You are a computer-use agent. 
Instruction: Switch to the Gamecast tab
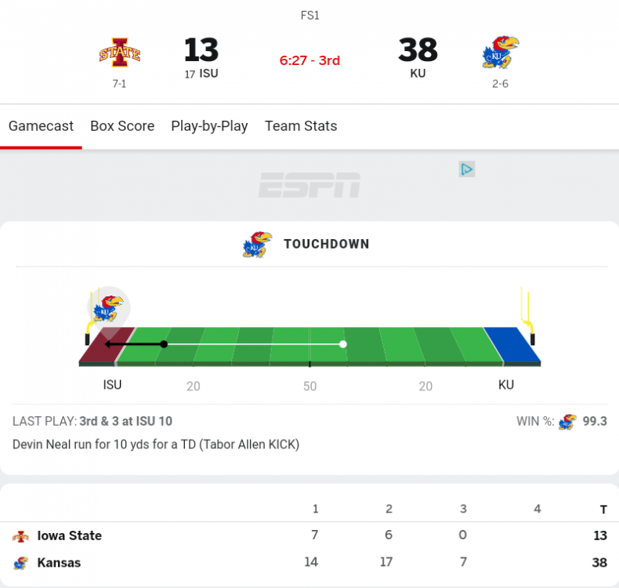click(x=41, y=126)
